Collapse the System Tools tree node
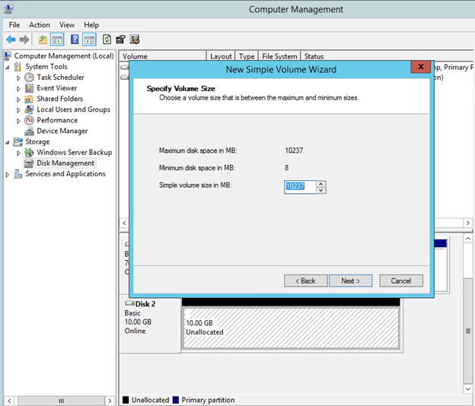This screenshot has width=475, height=406. pyautogui.click(x=8, y=67)
